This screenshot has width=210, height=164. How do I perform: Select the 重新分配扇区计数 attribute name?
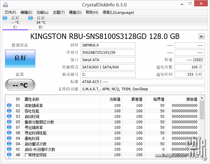39,122
